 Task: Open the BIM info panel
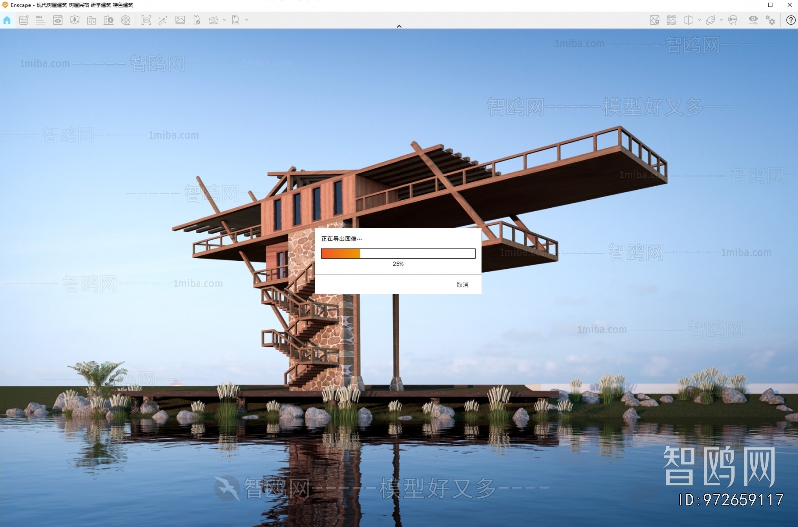click(40, 20)
